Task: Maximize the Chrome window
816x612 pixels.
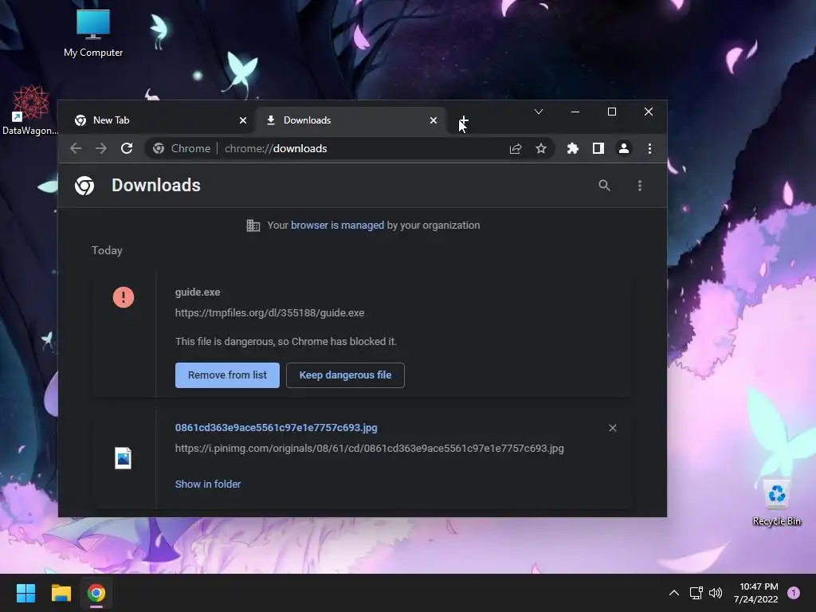Action: click(612, 112)
